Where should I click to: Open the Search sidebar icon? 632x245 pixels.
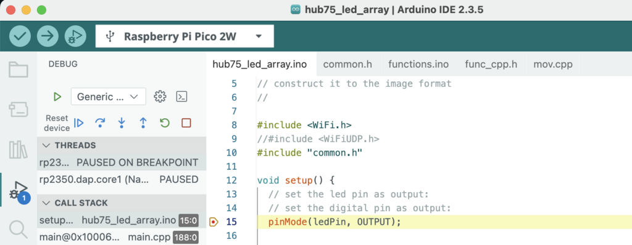coord(19,230)
